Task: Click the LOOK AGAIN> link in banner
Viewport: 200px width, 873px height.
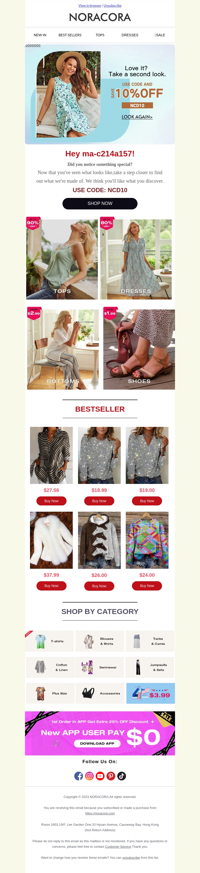Action: point(137,117)
